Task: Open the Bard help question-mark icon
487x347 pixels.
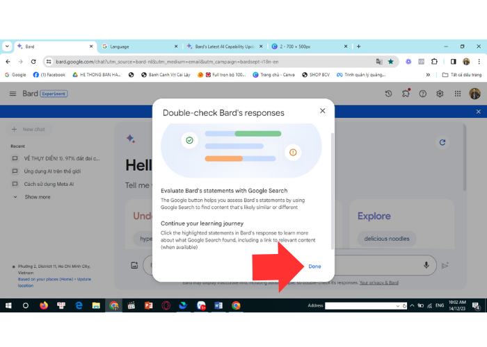Action: 422,94
